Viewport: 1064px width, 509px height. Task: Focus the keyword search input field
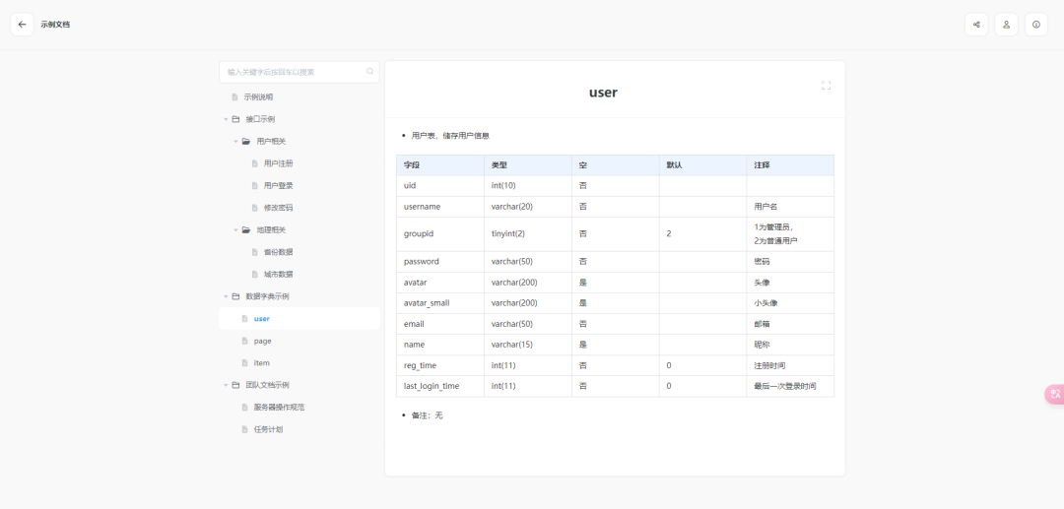coord(294,72)
